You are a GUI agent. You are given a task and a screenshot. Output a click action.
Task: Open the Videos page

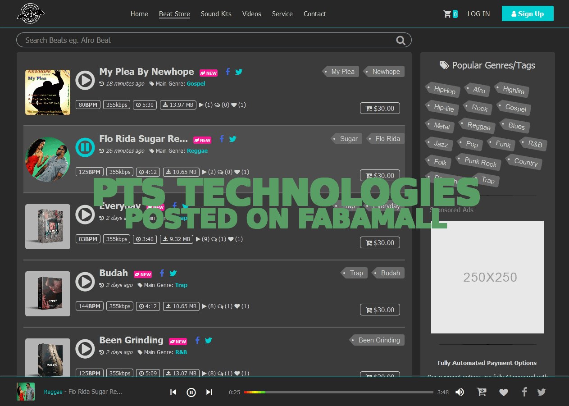pyautogui.click(x=252, y=14)
